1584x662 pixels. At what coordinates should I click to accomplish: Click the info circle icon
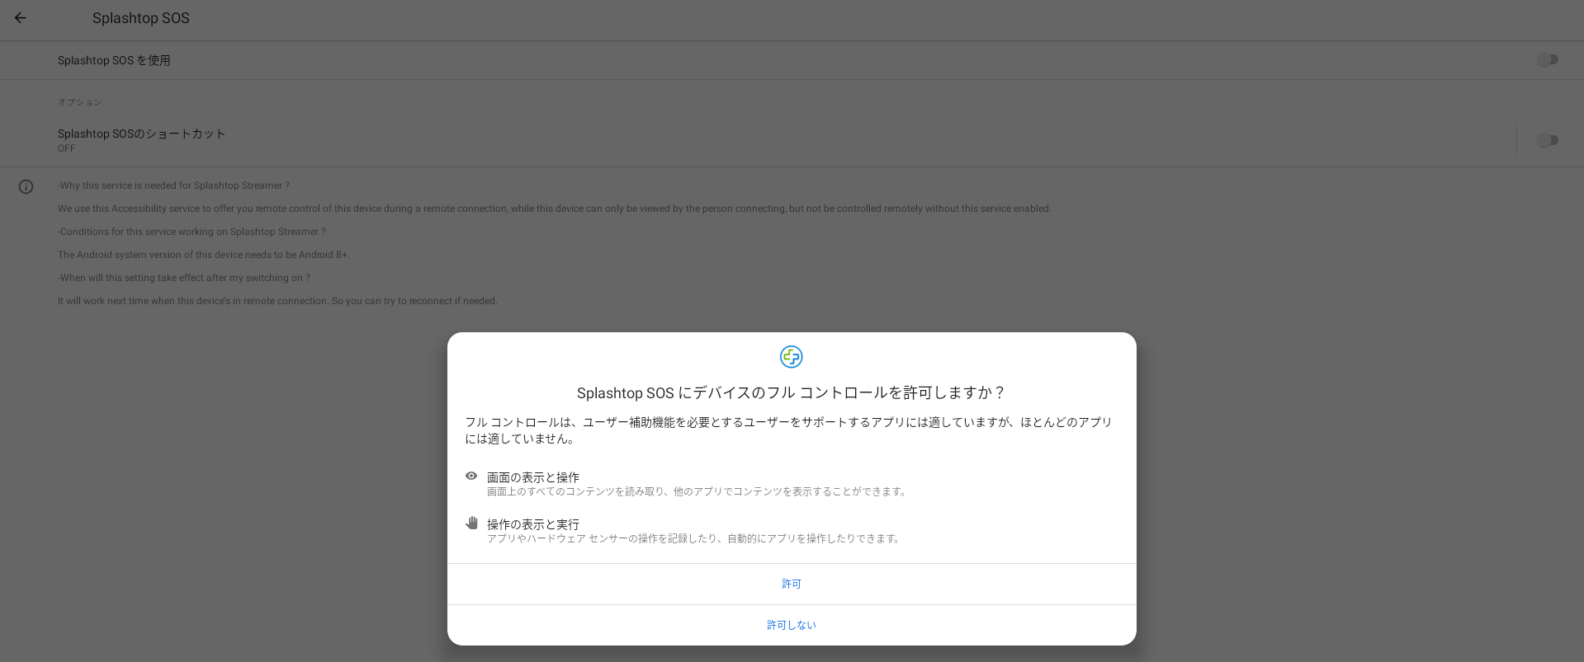pos(26,187)
